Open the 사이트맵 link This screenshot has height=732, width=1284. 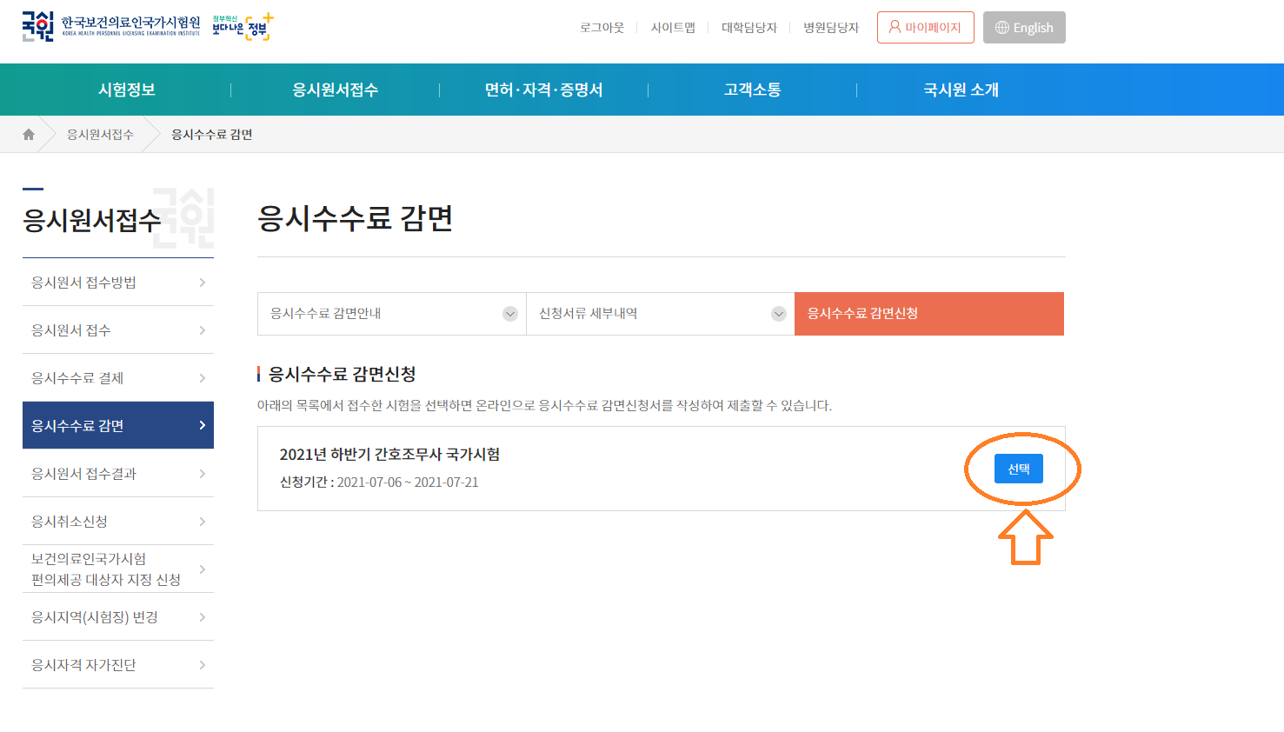(x=673, y=28)
